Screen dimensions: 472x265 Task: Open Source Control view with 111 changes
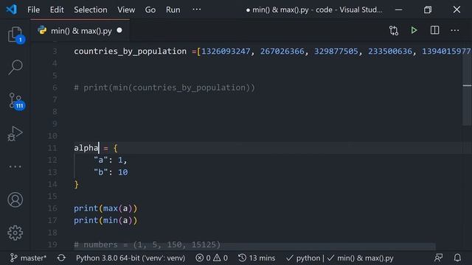pos(15,101)
